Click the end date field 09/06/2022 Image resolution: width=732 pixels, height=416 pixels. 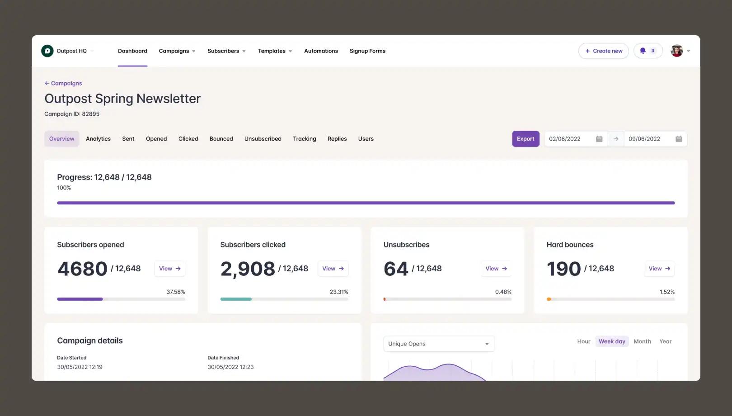click(x=655, y=139)
